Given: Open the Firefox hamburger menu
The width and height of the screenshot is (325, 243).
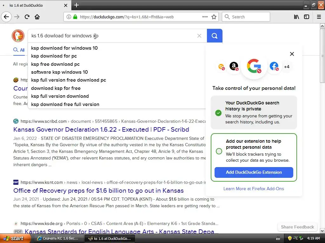Looking at the screenshot, I should (319, 17).
